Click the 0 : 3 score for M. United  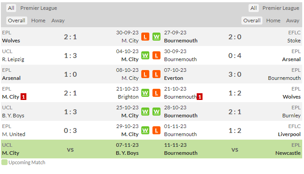coord(70,130)
